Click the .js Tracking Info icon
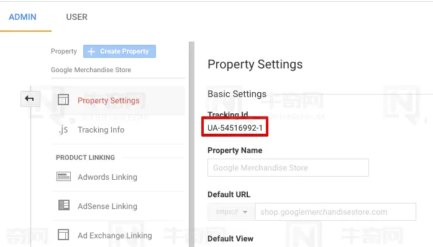The width and height of the screenshot is (433, 247). point(63,129)
